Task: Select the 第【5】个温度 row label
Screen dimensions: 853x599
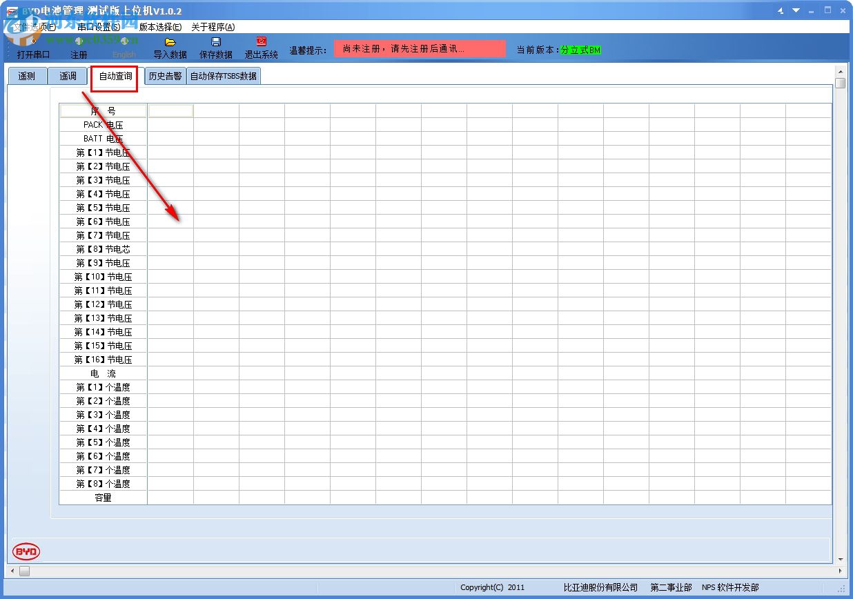Action: click(x=104, y=442)
